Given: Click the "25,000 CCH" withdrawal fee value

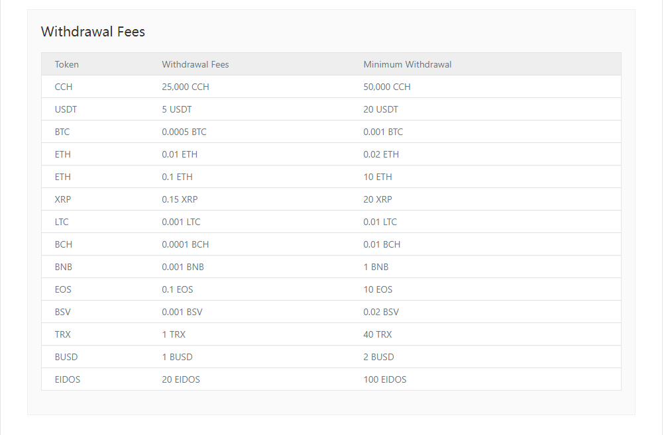Looking at the screenshot, I should coord(186,87).
